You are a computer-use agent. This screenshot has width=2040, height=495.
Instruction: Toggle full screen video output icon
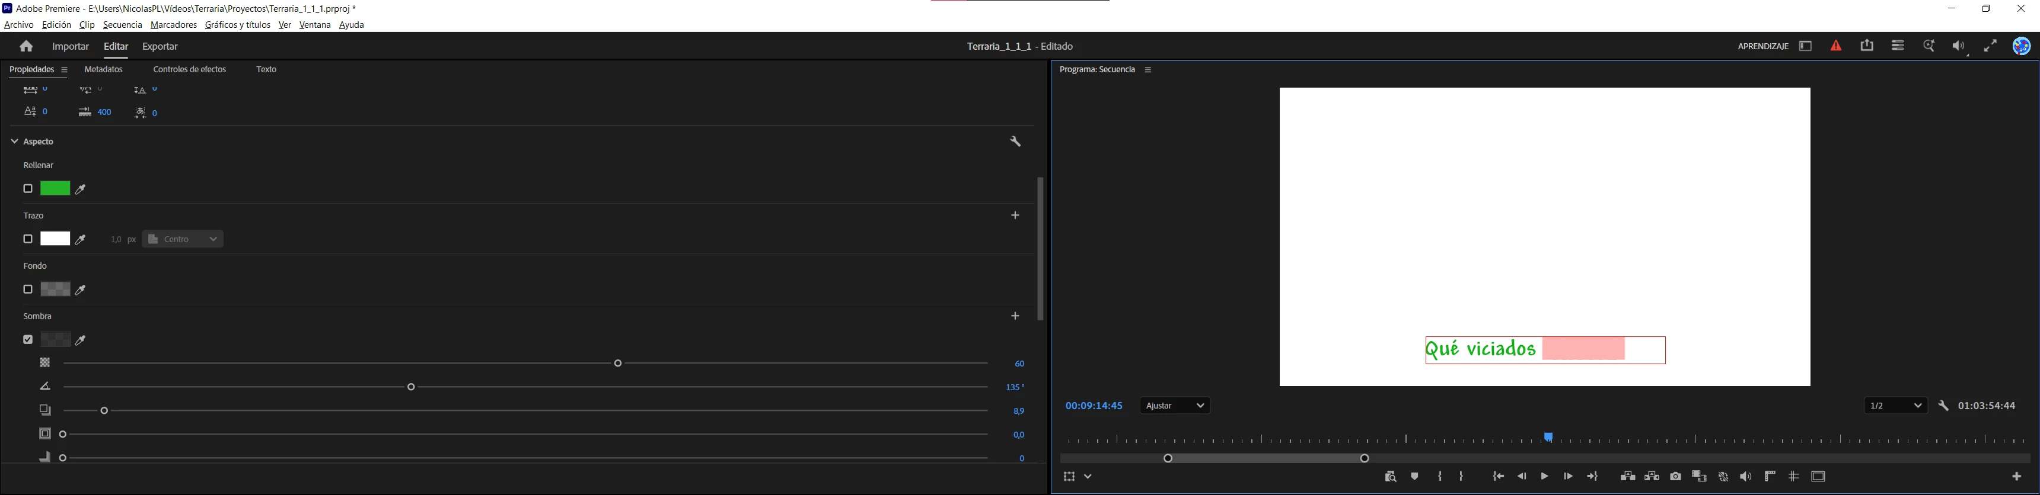1990,47
